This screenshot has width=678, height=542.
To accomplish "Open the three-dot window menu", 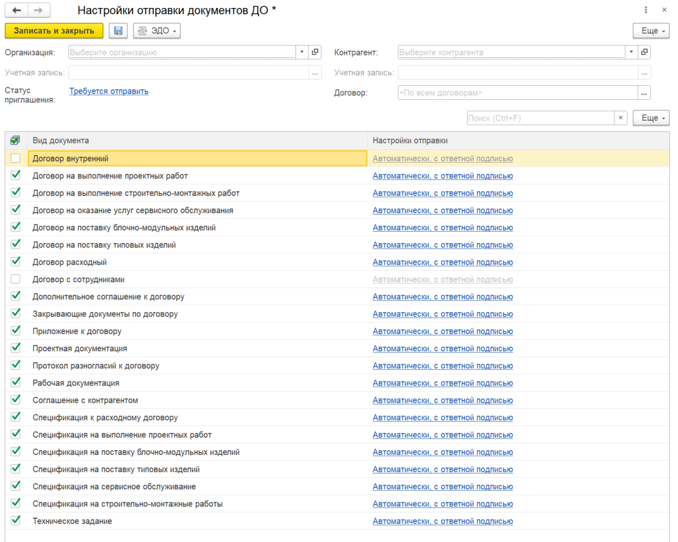I will tap(645, 9).
